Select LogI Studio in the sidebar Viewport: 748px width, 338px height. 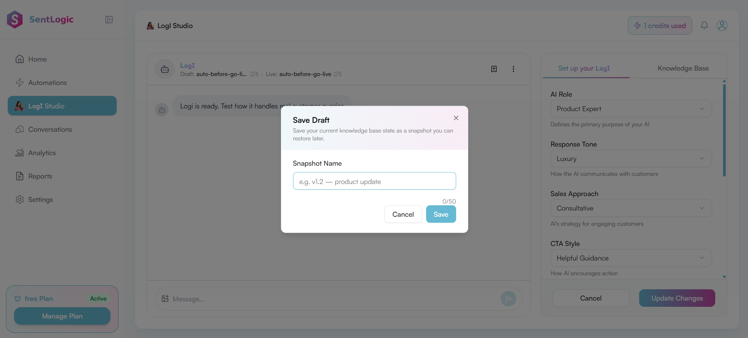[62, 106]
